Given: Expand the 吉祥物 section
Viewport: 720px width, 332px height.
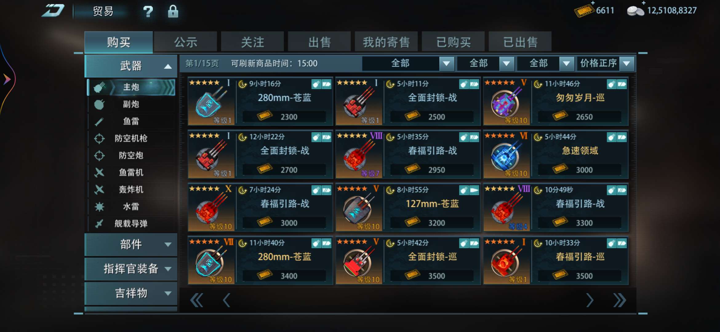Looking at the screenshot, I should [x=131, y=293].
